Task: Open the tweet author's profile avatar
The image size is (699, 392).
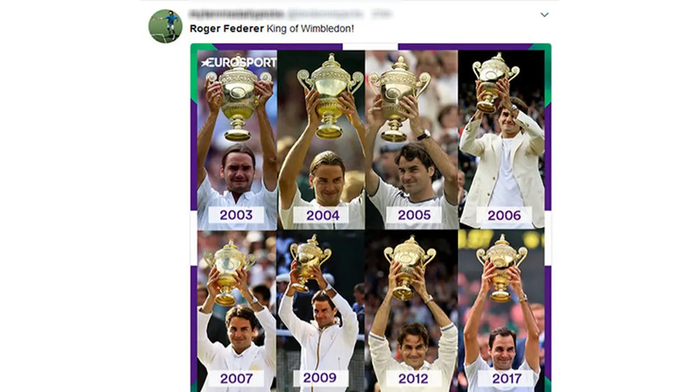Action: 165,26
